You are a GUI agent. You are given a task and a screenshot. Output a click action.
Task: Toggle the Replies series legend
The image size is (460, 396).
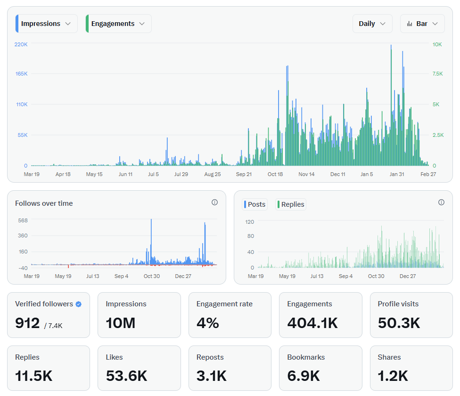[291, 204]
